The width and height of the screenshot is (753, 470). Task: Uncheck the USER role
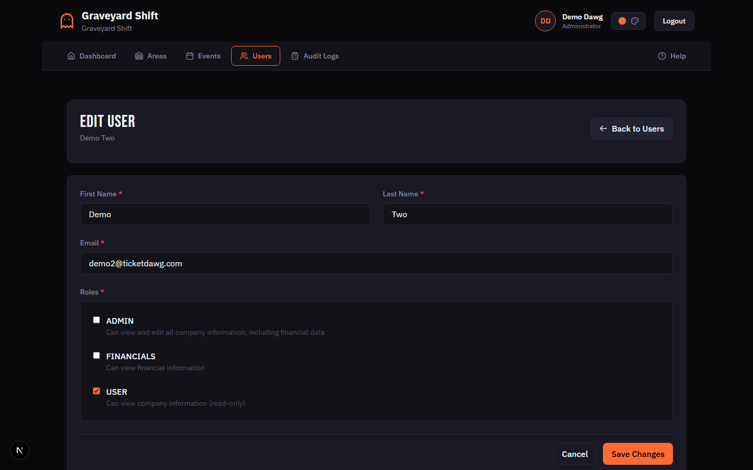[96, 391]
